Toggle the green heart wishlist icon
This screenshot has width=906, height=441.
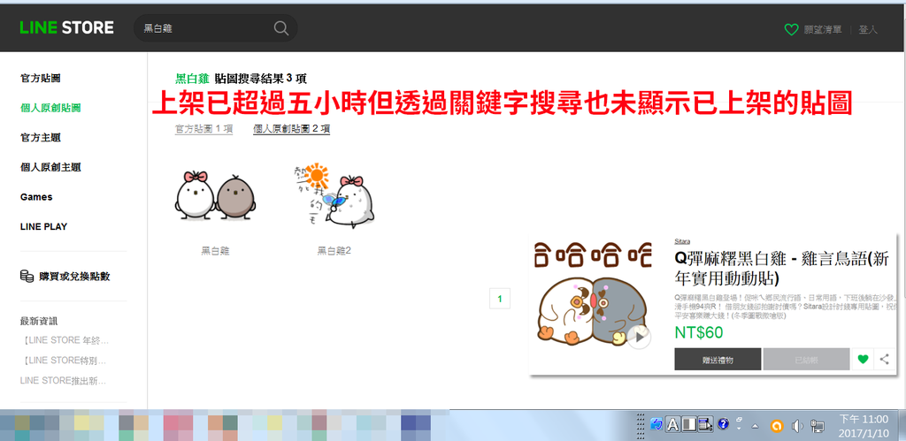863,359
